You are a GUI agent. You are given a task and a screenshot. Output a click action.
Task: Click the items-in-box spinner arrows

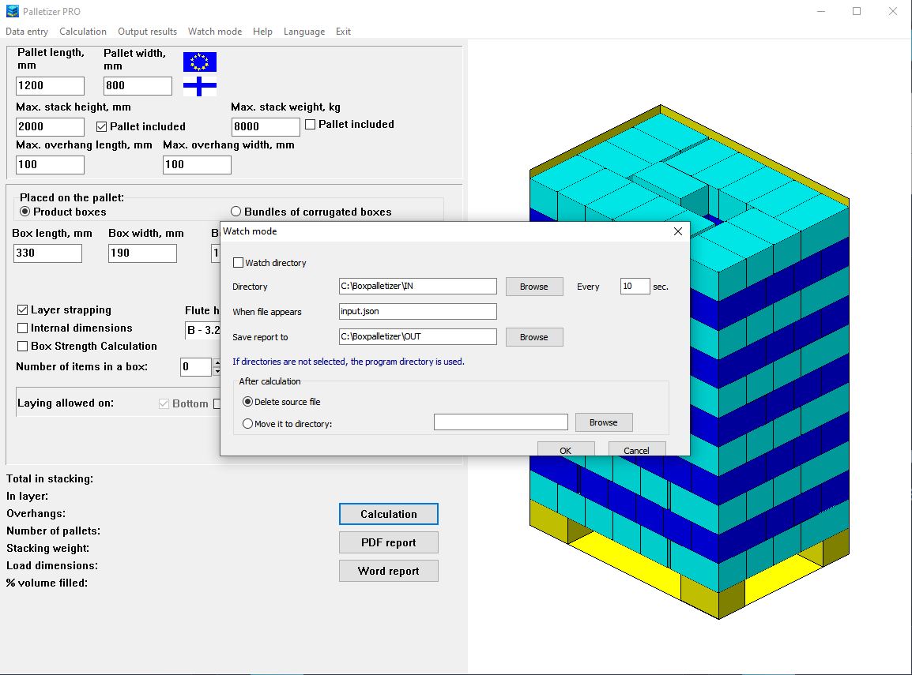click(217, 366)
